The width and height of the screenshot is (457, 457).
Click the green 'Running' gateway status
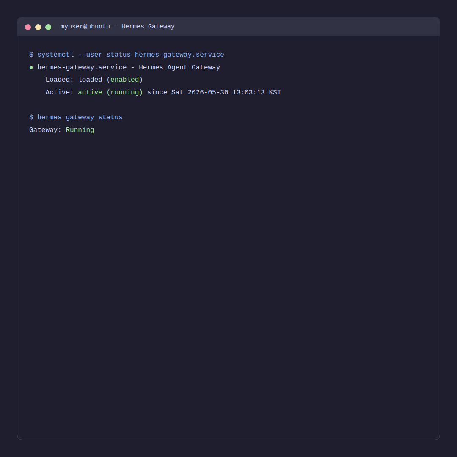tap(80, 130)
